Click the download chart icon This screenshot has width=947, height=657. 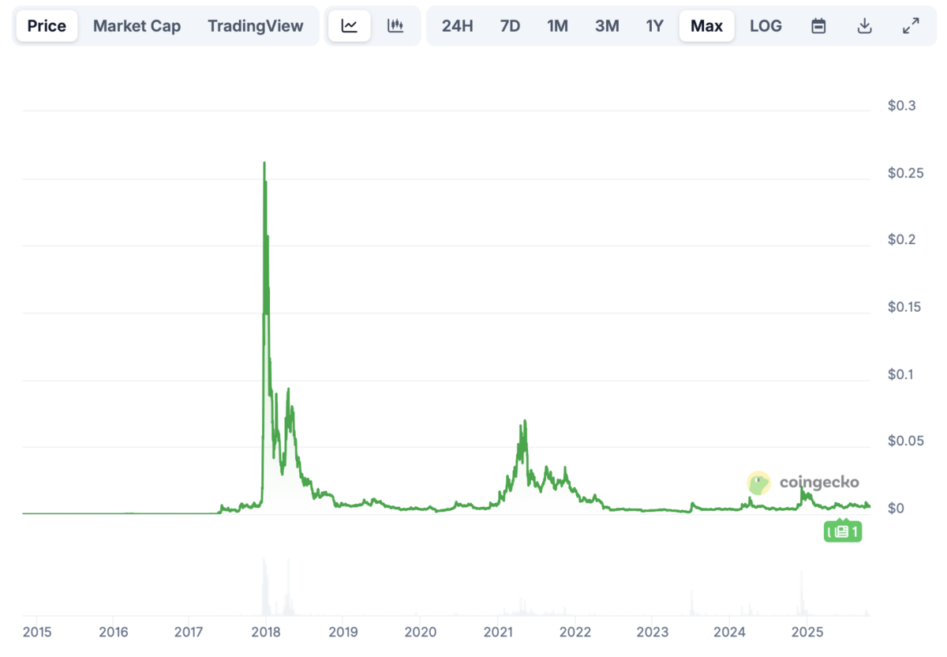[x=864, y=25]
